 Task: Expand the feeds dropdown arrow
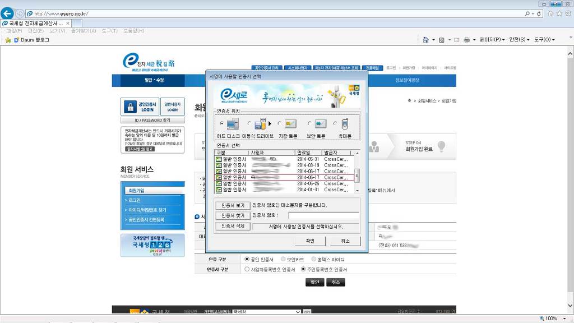(x=449, y=40)
